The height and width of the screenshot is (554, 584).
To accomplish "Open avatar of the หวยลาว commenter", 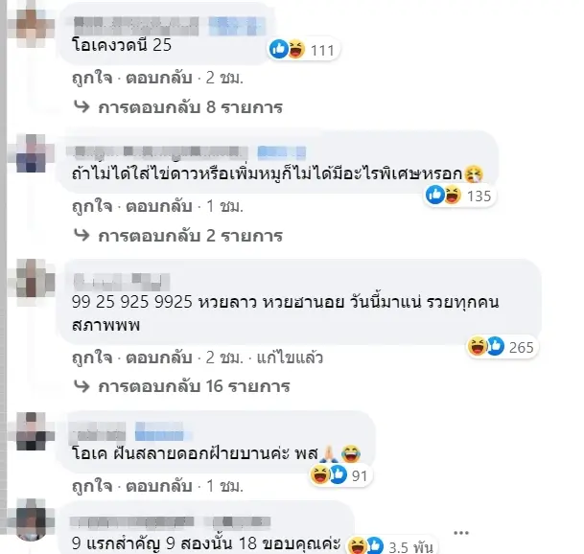I will coord(32,281).
